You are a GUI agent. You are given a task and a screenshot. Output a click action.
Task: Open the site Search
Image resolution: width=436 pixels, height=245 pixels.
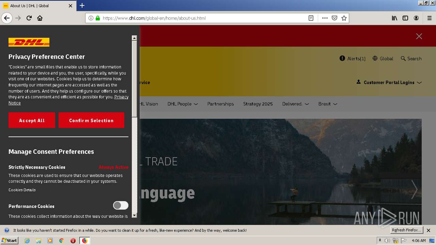pyautogui.click(x=411, y=59)
